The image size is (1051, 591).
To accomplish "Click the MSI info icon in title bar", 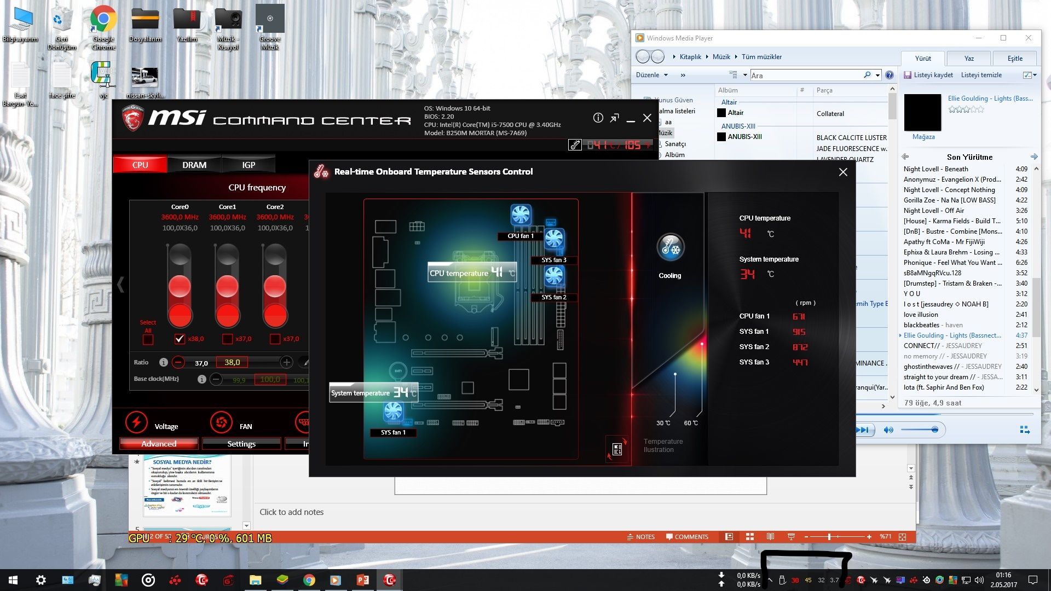I will point(598,118).
